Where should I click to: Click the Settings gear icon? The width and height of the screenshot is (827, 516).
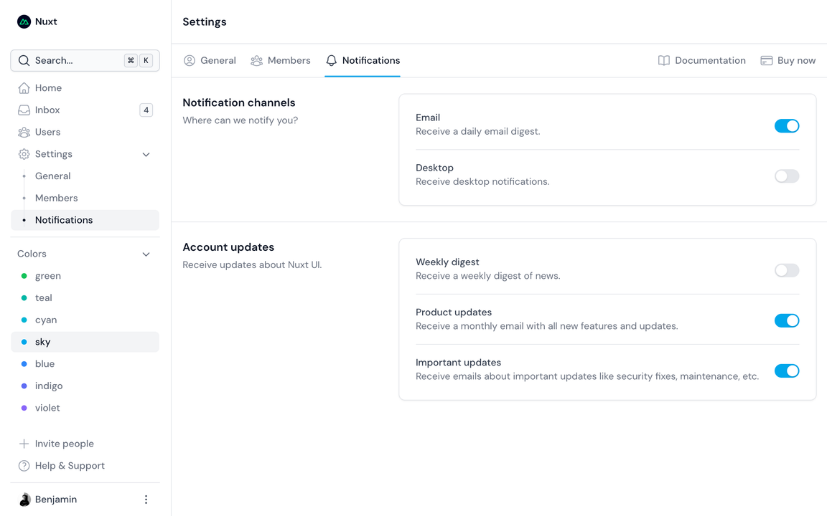22,154
